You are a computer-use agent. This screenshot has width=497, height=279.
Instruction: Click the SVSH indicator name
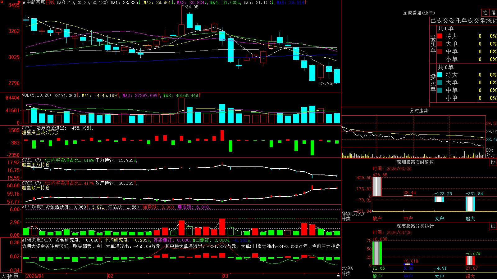click(x=27, y=183)
